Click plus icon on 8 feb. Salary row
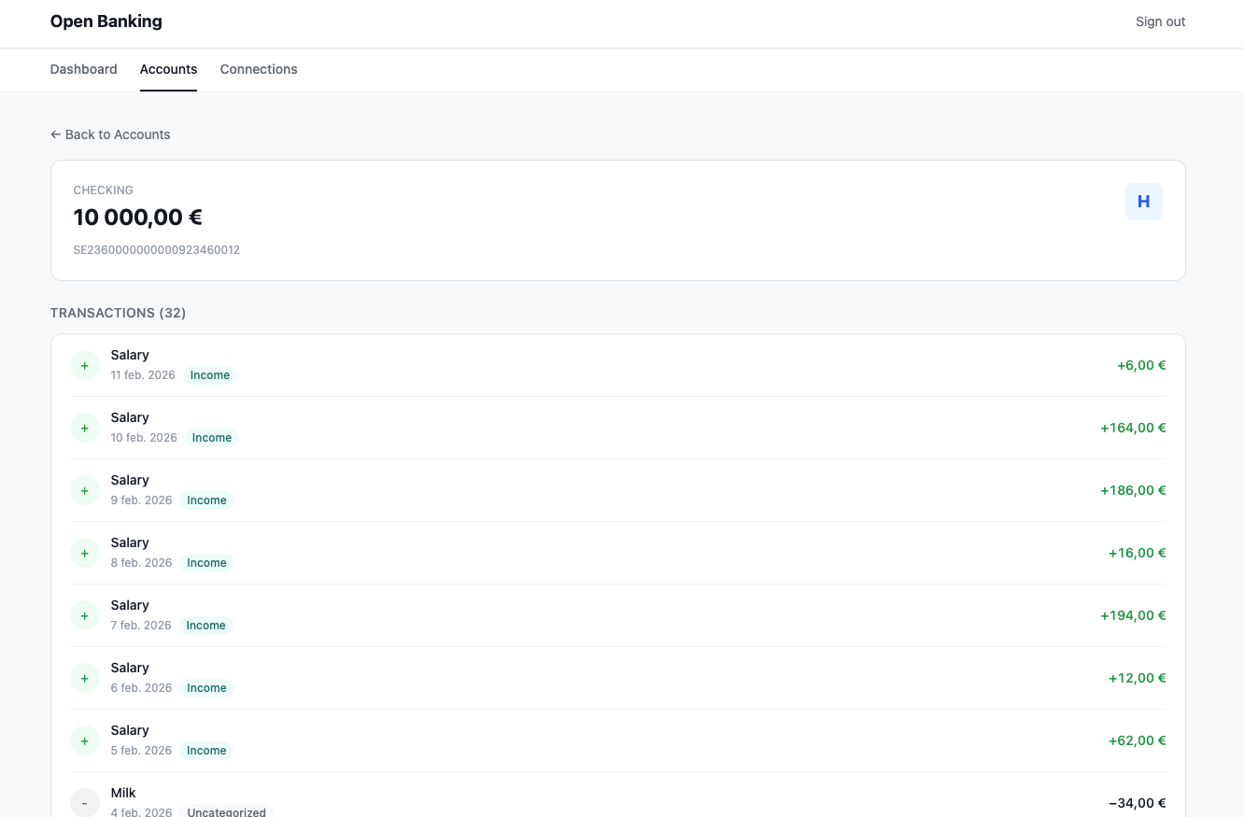Image resolution: width=1244 pixels, height=817 pixels. 85,553
